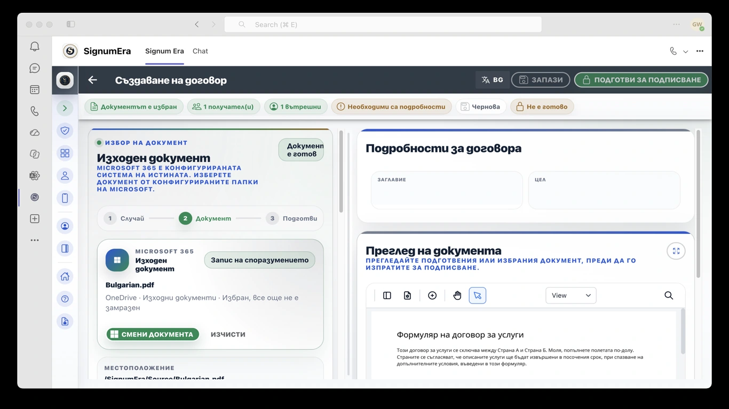Viewport: 729px width, 409px height.
Task: Open the Calls phone icon in Teams sidebar
Action: [x=35, y=111]
